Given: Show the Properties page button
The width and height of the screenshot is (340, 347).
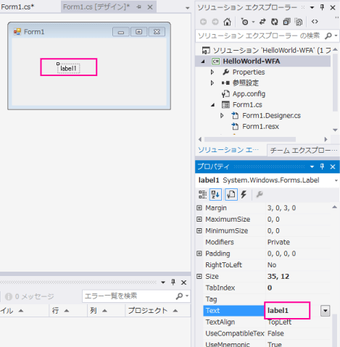Looking at the screenshot, I should click(231, 195).
